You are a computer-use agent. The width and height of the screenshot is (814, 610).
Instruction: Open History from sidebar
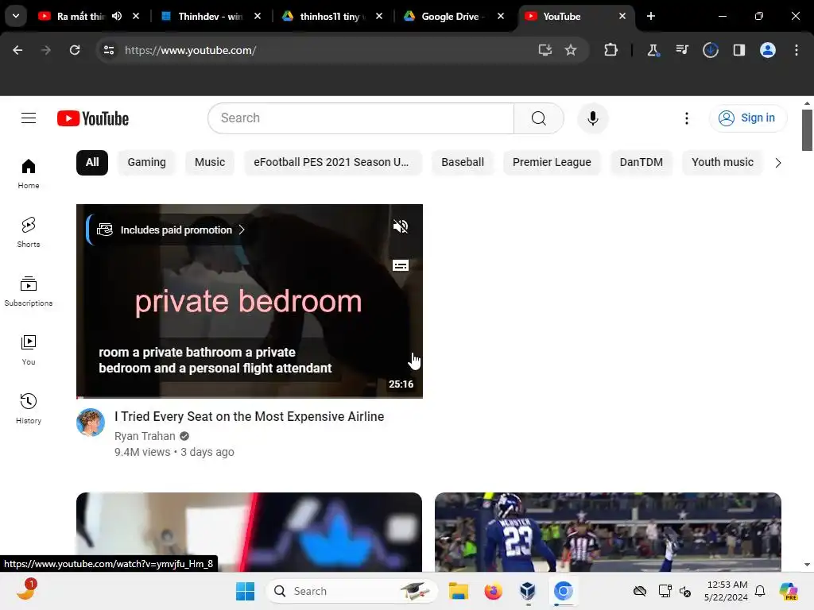coord(29,409)
